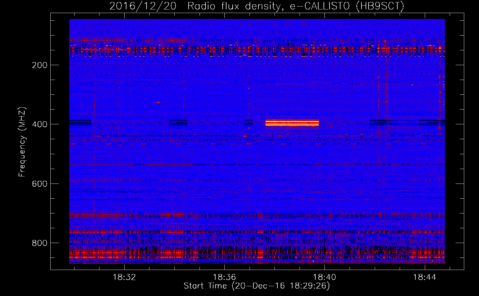This screenshot has height=296, width=479.
Task: Click the 'Frequency (MHZ)' axis title
Action: tap(22, 142)
